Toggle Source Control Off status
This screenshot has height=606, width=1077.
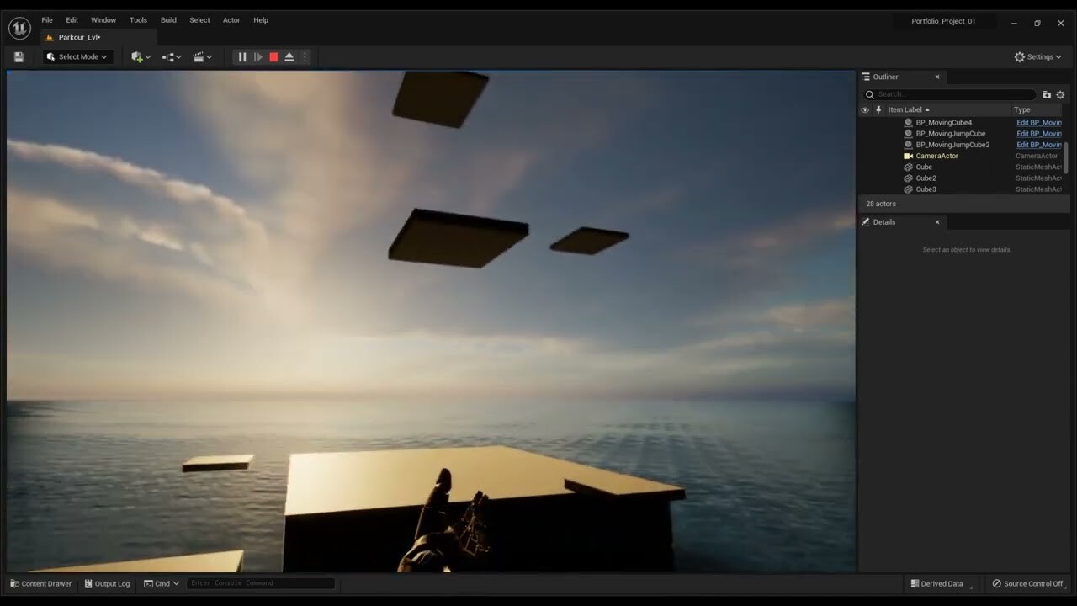(x=1027, y=583)
